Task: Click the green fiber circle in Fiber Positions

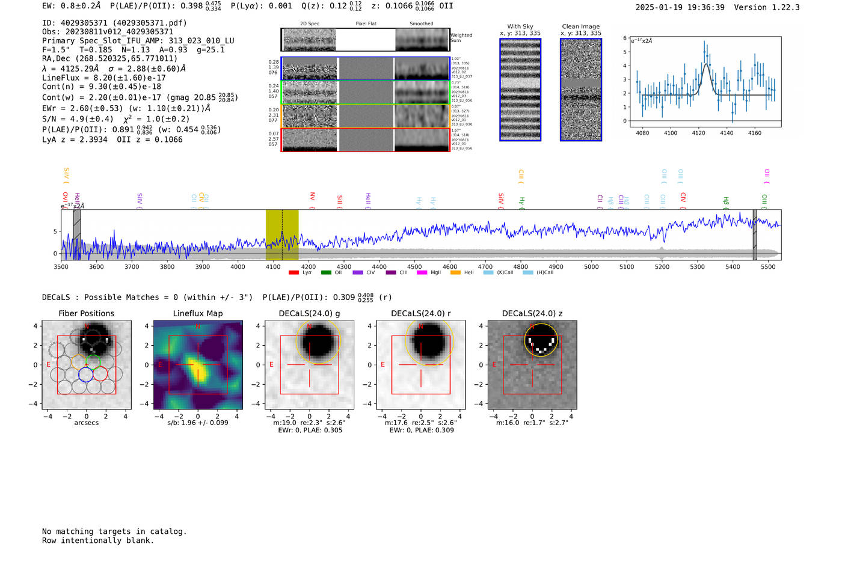Action: [93, 362]
